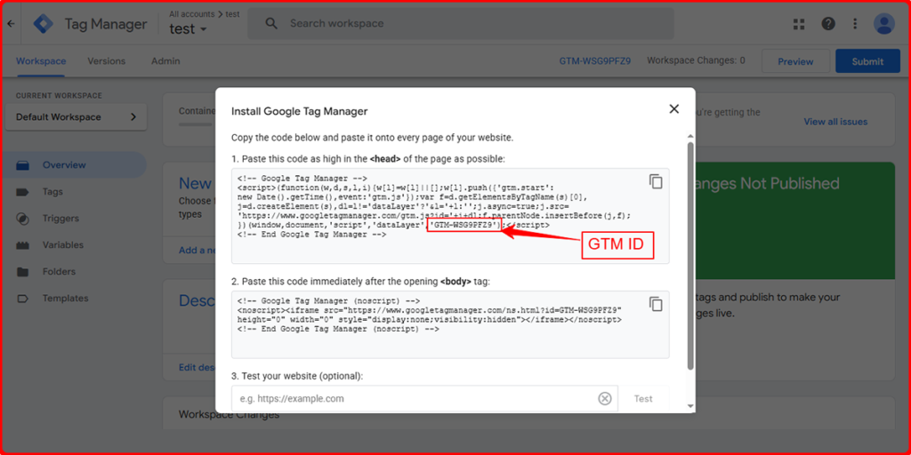
Task: Click the search magnifier icon
Action: (271, 24)
